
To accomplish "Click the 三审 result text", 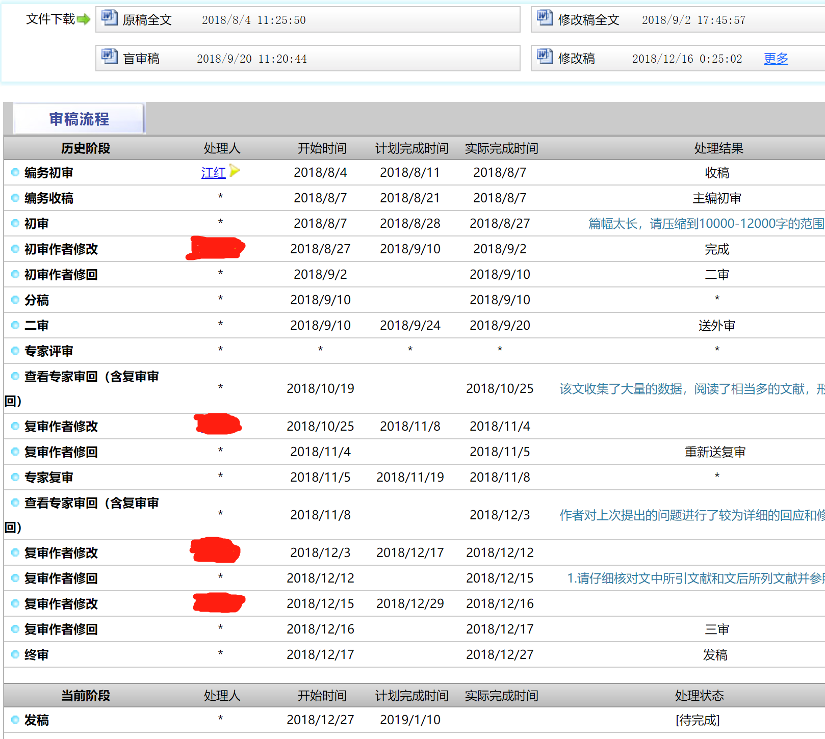I will tap(717, 629).
